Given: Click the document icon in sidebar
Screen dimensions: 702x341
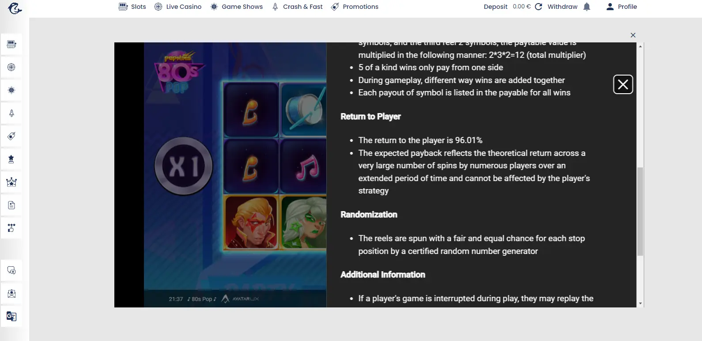Looking at the screenshot, I should (11, 205).
